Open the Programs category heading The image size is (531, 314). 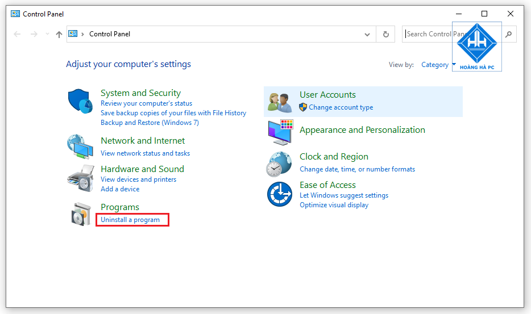(120, 207)
